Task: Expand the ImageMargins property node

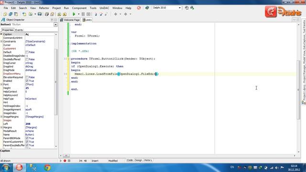Action: pyautogui.click(x=1, y=117)
